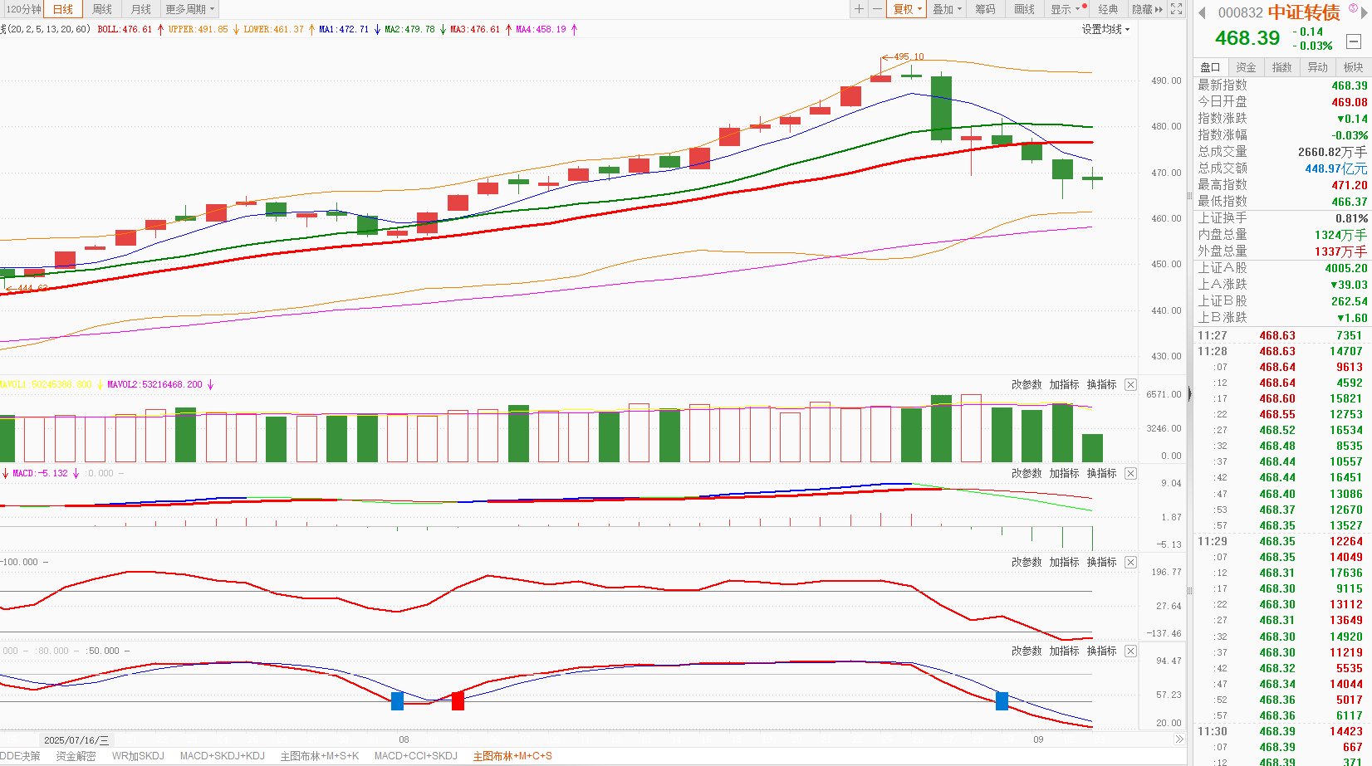Screen dimensions: 1372x766
Task: Select 主图布林+M+S+K template
Action: 320,756
